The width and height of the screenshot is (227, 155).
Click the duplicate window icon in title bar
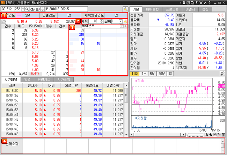tap(192, 3)
